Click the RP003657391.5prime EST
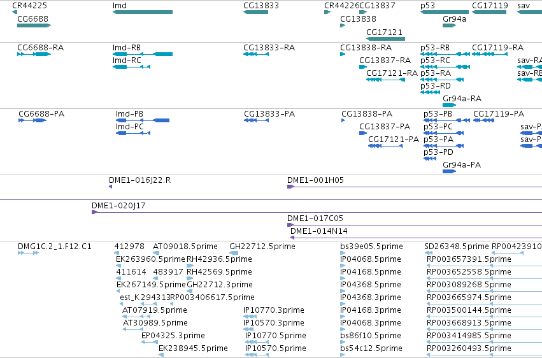The height and width of the screenshot is (358, 542). (484, 266)
